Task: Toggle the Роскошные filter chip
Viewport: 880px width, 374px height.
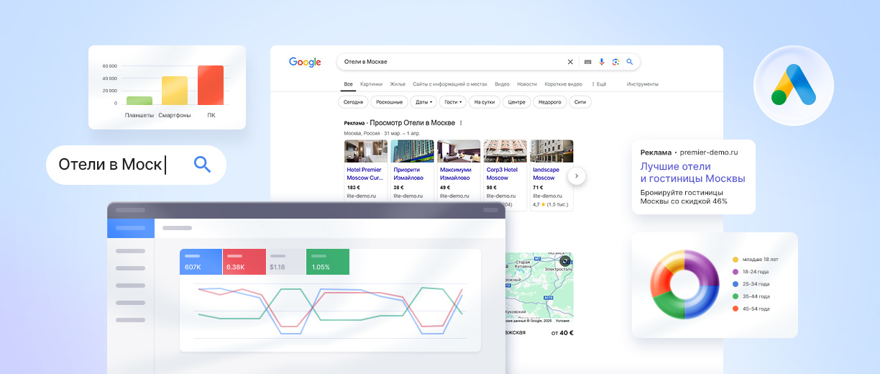Action: point(389,102)
